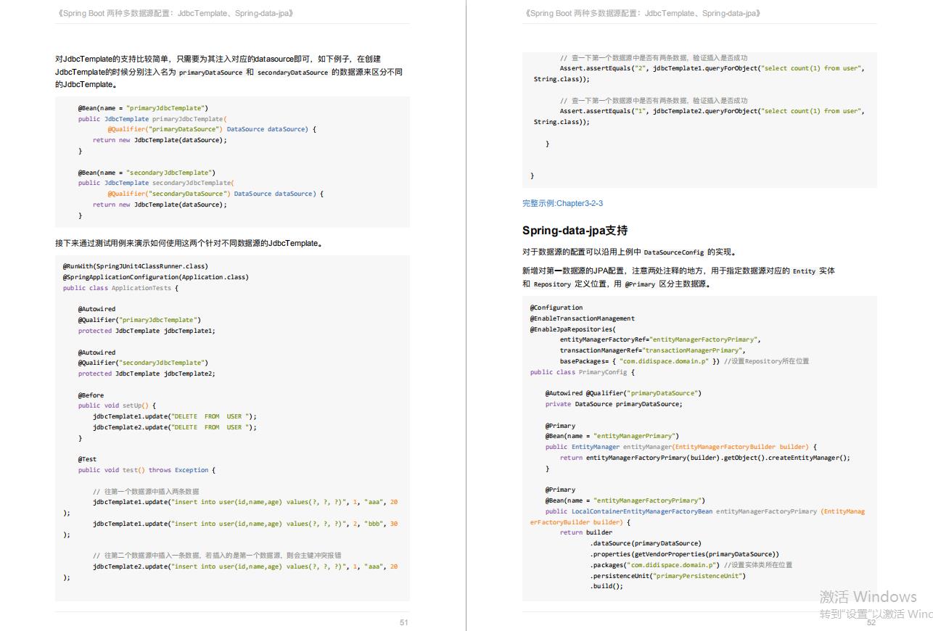The image size is (933, 631).
Task: Click the comment 往第一个数据源中插入两条数据
Action: 146,491
